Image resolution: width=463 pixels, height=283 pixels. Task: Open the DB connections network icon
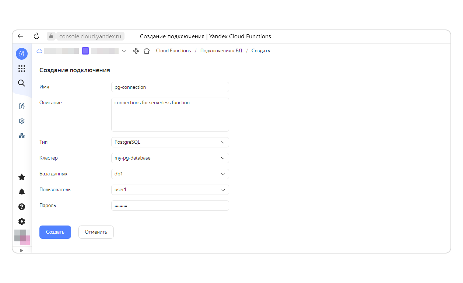coord(22,136)
